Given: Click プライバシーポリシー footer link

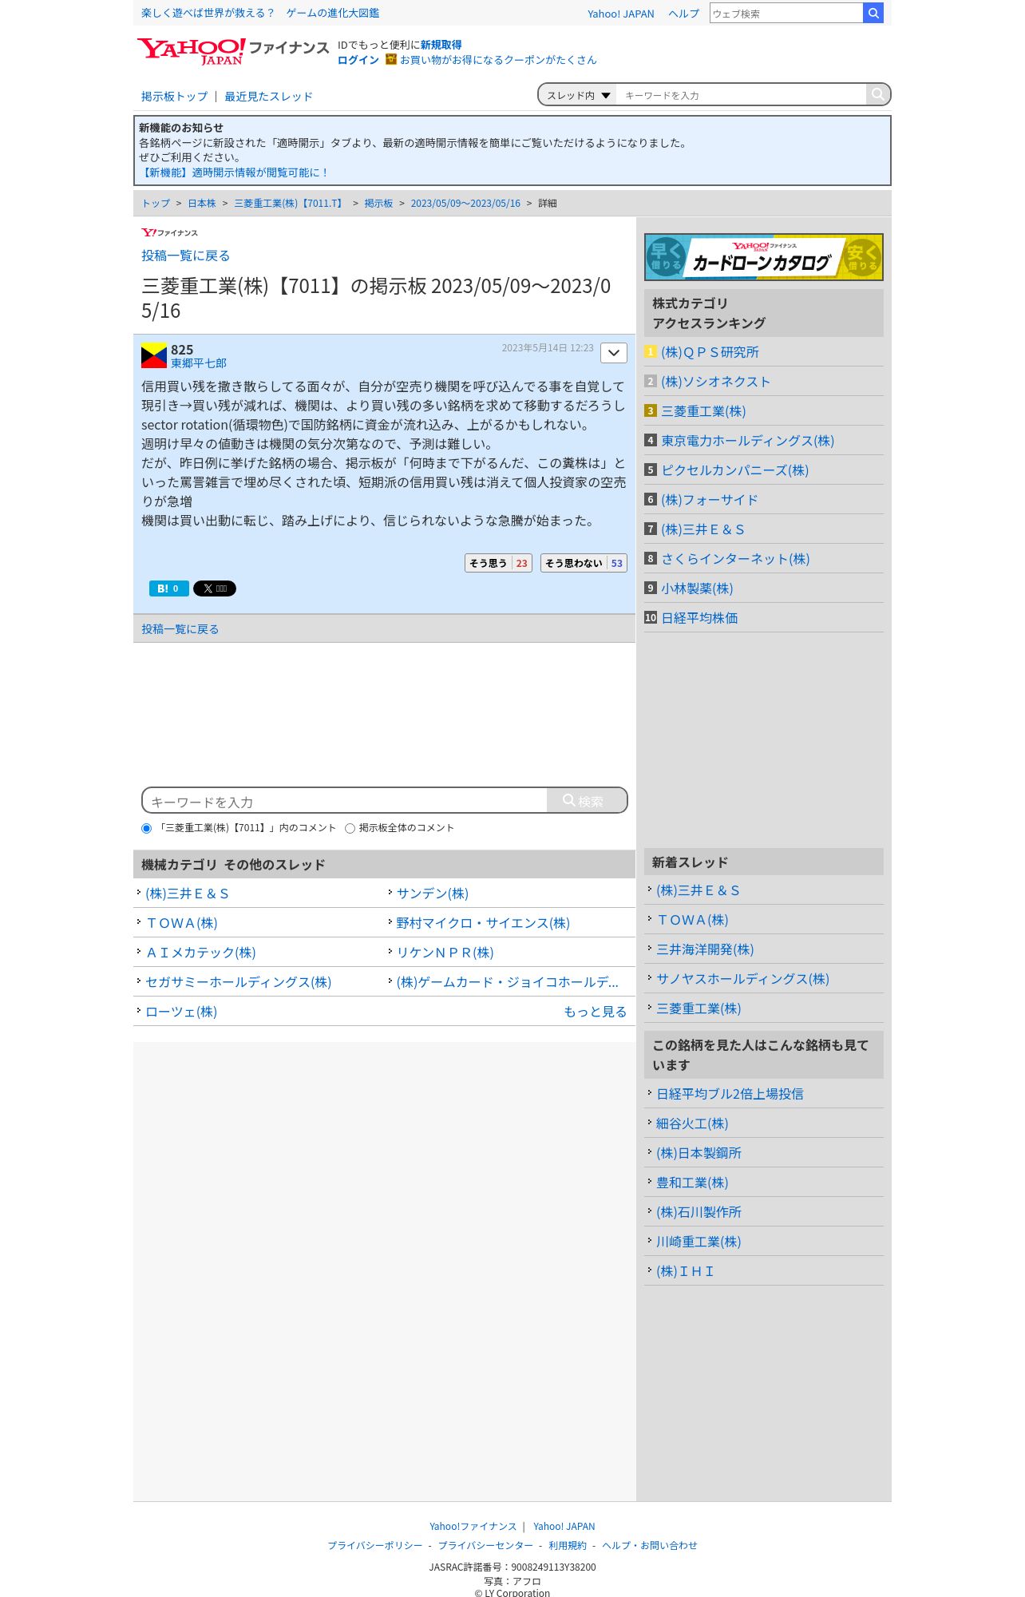Looking at the screenshot, I should [x=375, y=1546].
